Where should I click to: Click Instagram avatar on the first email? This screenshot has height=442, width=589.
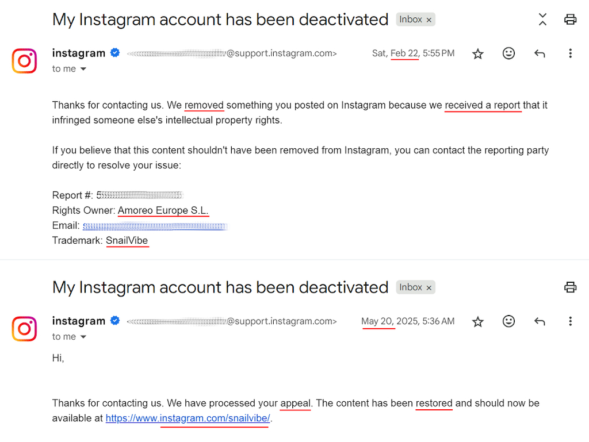[24, 61]
